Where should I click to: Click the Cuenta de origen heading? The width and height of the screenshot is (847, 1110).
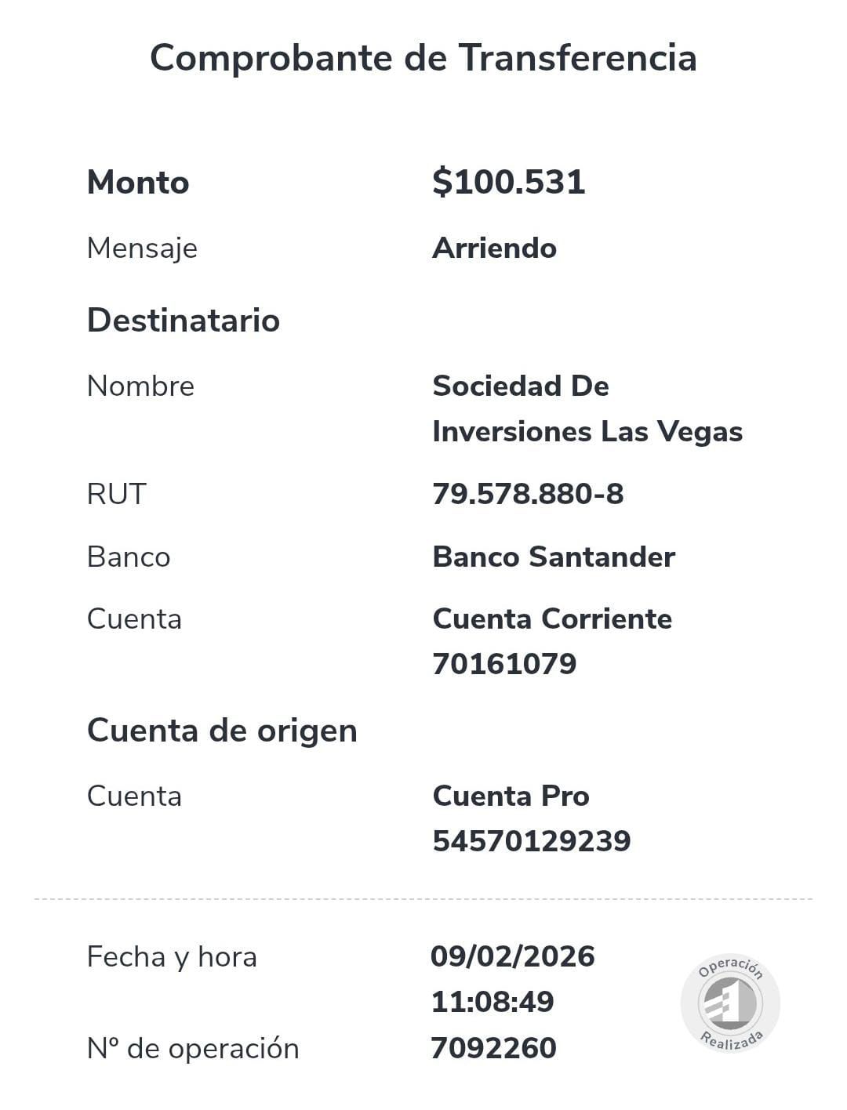[222, 731]
